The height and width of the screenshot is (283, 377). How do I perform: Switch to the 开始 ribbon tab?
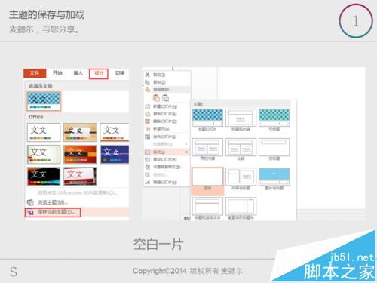click(57, 73)
